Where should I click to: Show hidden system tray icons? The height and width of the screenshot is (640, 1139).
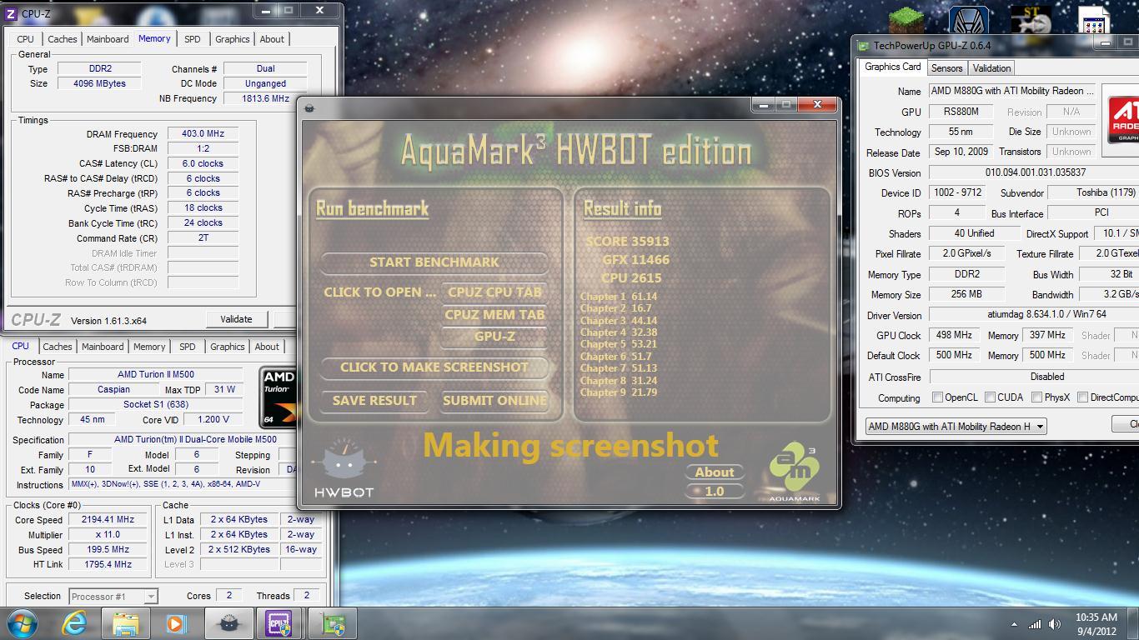pos(1014,624)
